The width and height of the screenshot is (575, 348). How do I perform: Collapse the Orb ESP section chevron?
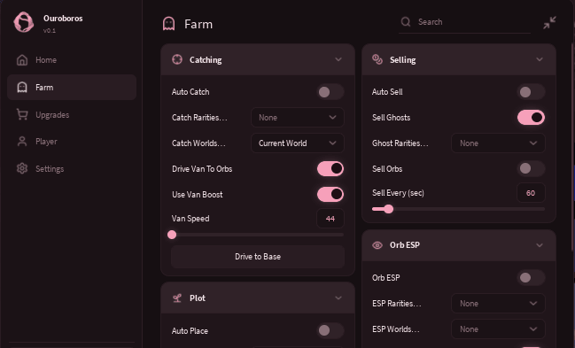tap(539, 245)
